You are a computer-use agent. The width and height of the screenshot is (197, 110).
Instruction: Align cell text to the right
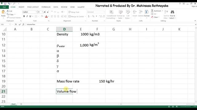58,16
